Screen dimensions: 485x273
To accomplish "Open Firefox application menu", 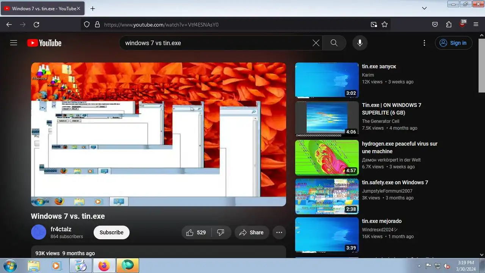I will pos(476,24).
